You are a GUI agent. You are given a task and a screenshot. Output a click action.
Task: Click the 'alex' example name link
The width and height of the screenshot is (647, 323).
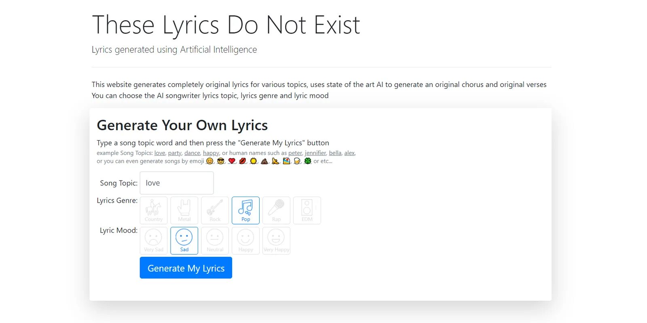click(x=349, y=153)
